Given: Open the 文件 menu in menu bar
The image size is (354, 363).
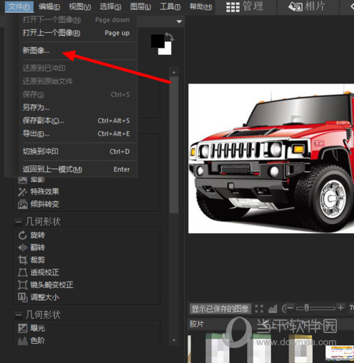Looking at the screenshot, I should click(19, 6).
